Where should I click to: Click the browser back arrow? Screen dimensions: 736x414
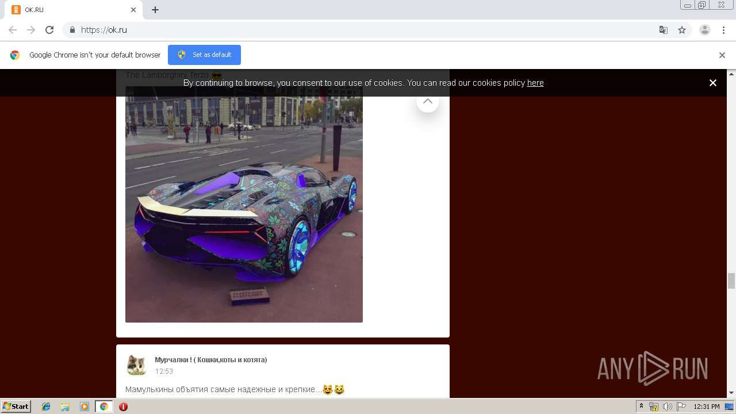click(13, 30)
